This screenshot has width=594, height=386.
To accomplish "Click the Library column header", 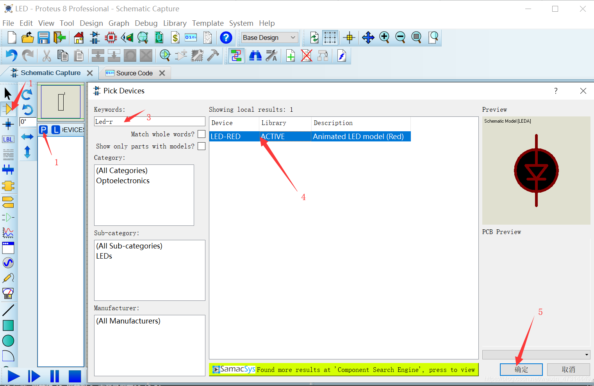I will [285, 123].
